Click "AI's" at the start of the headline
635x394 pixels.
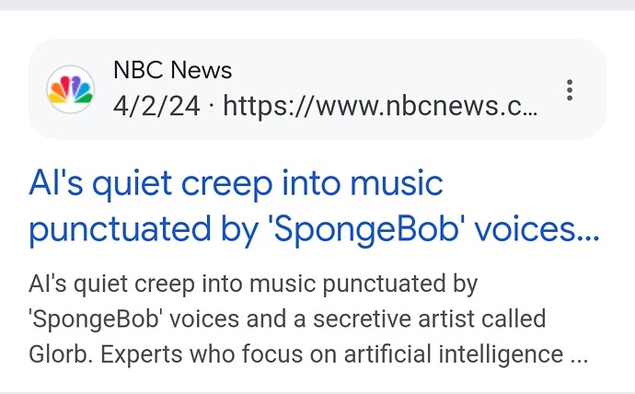pos(56,183)
